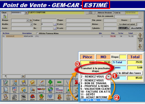
Task: Open the Pneus globe icon
Action: tap(50, 90)
